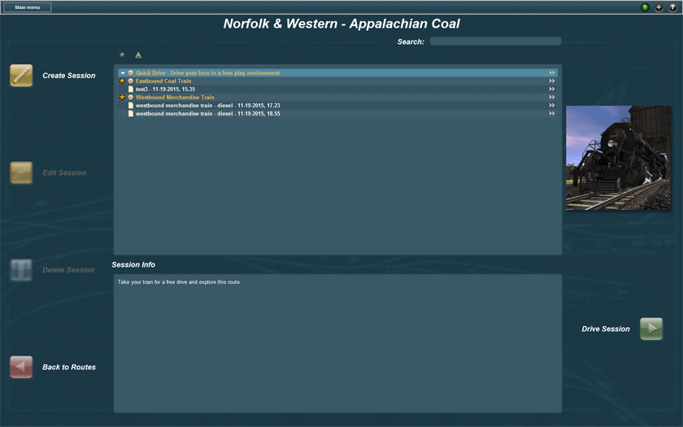Click the double-arrow on Westbound Merchandise Train row
The image size is (683, 427).
click(552, 97)
